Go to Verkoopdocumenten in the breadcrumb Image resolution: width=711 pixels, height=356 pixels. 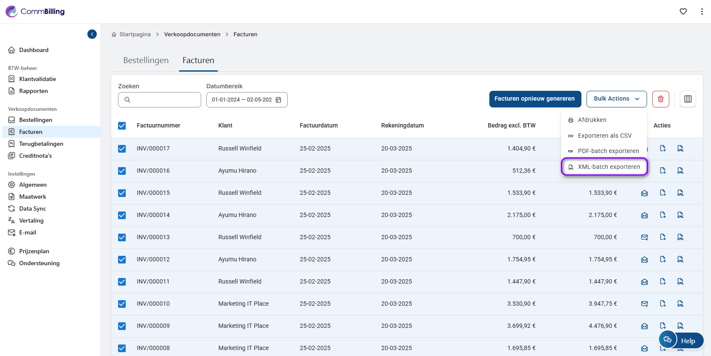192,35
